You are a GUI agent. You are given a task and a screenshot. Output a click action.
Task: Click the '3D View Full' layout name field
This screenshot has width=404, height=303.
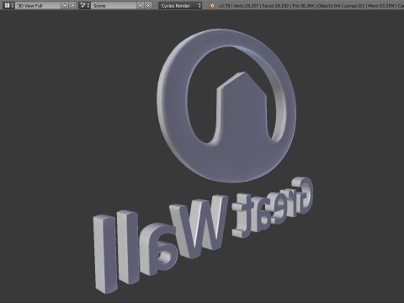(x=38, y=5)
